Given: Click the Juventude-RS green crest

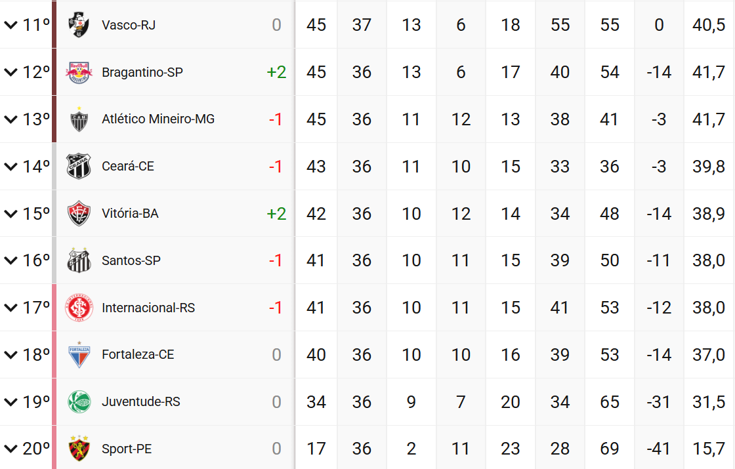Looking at the screenshot, I should (79, 402).
